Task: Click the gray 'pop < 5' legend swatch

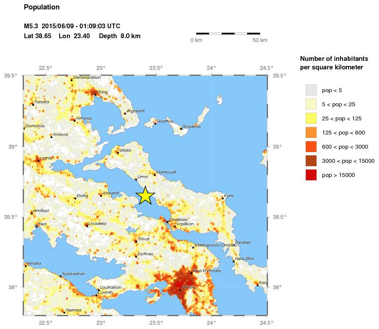Action: [311, 90]
